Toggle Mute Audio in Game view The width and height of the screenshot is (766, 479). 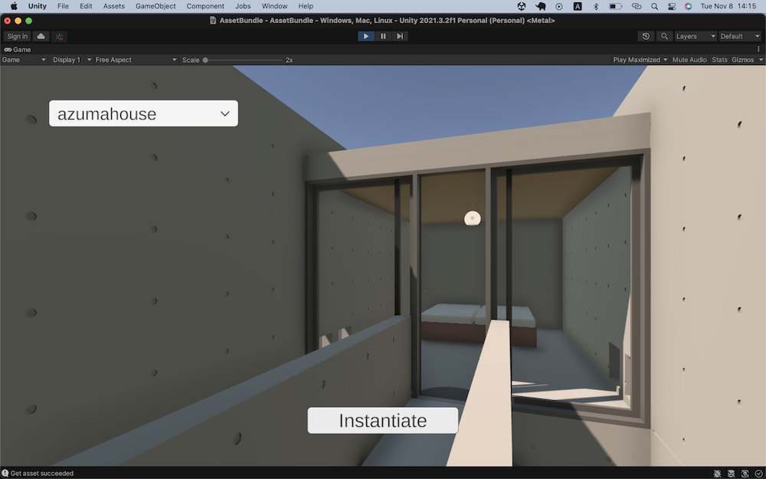(x=689, y=60)
